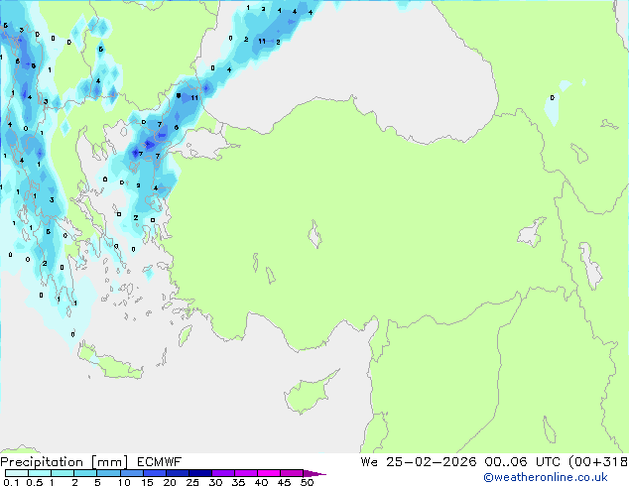This screenshot has width=629, height=486.
Task: Click the '10' legend scale label
Action: pyautogui.click(x=124, y=482)
